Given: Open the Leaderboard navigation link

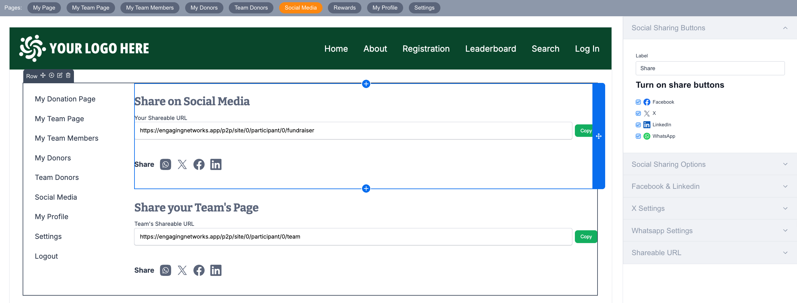Looking at the screenshot, I should (x=490, y=49).
